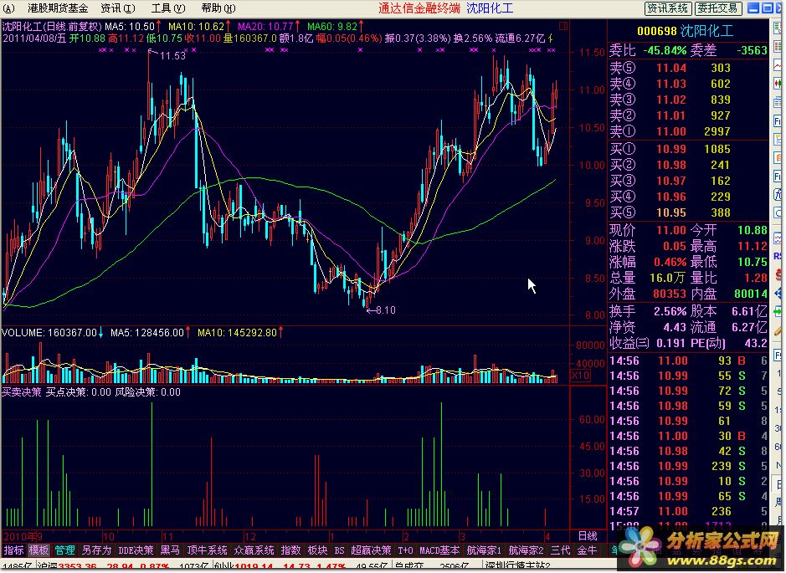Click the 委比 -45.84% value

click(x=665, y=50)
